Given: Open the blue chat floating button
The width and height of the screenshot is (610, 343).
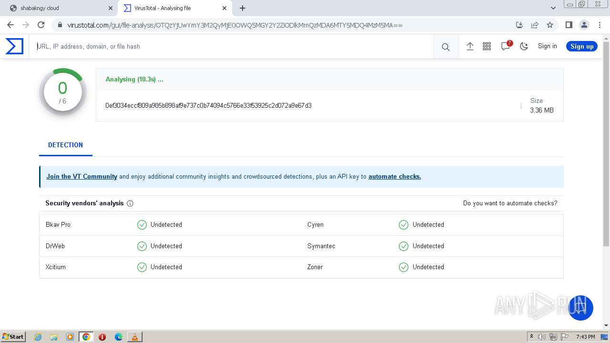Looking at the screenshot, I should tap(580, 308).
